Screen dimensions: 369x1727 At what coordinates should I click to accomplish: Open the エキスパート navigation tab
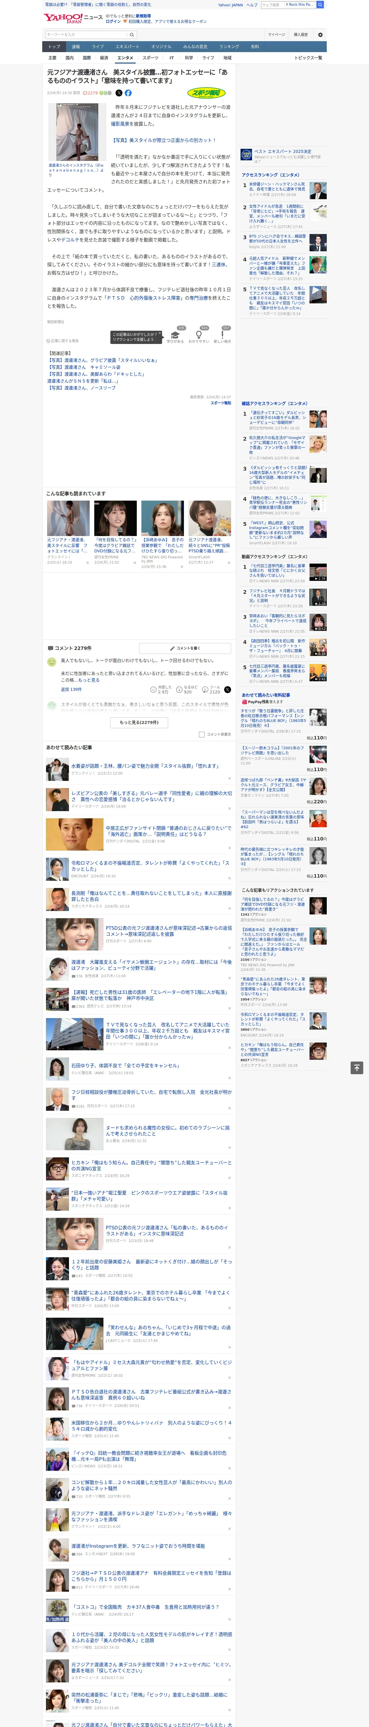pyautogui.click(x=127, y=47)
